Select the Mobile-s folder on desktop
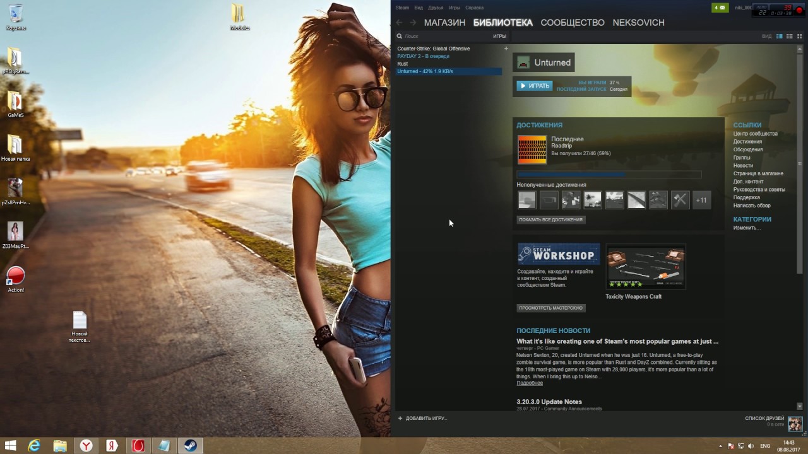The height and width of the screenshot is (454, 808). pos(239,17)
